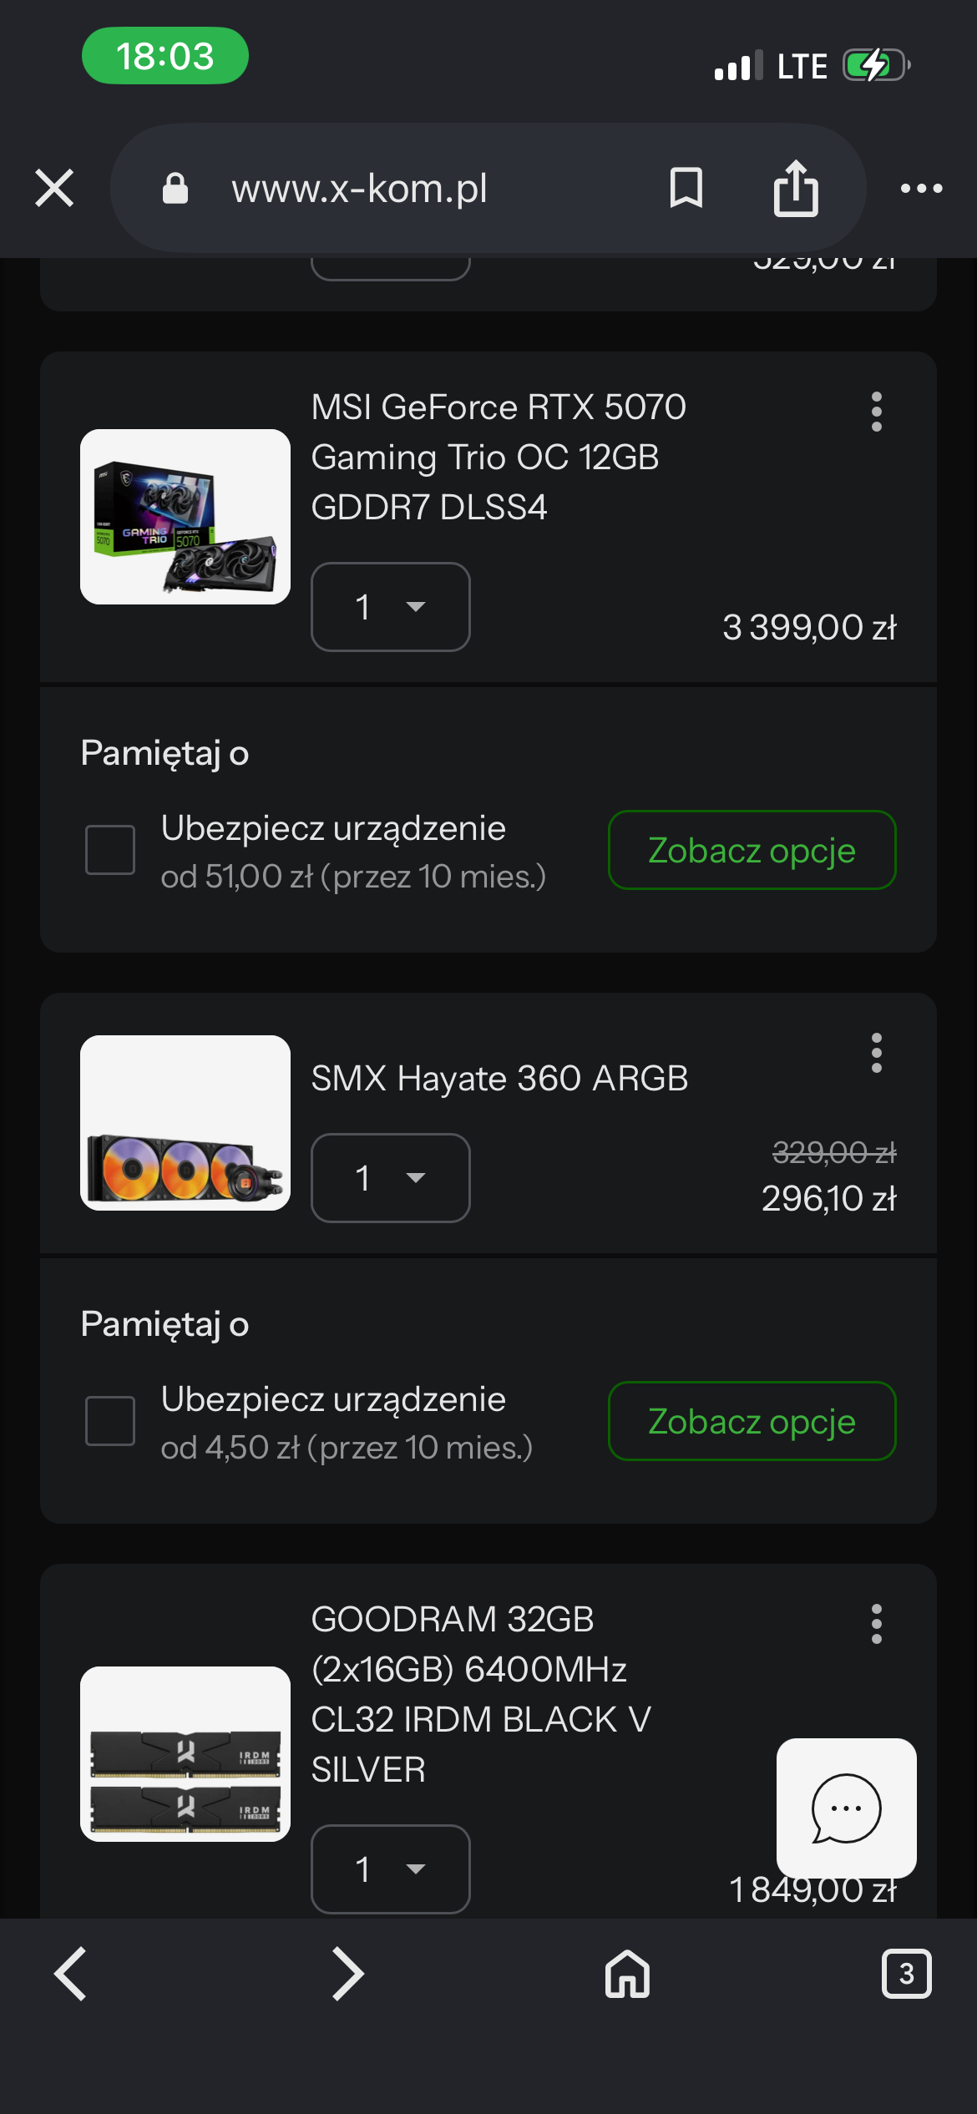Expand quantity dropdown for GOODRAM 32GB

(x=390, y=1869)
